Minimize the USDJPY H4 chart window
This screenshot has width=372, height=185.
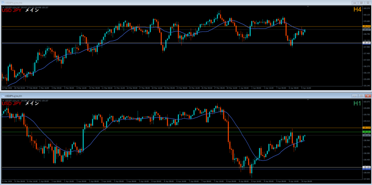[x=355, y=3]
